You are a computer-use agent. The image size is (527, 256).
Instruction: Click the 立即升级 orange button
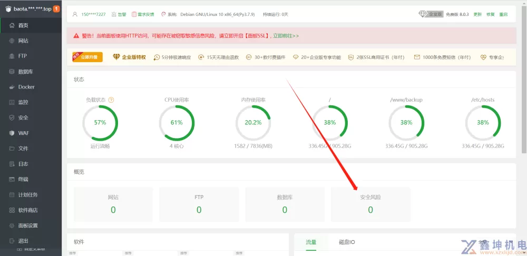(87, 57)
